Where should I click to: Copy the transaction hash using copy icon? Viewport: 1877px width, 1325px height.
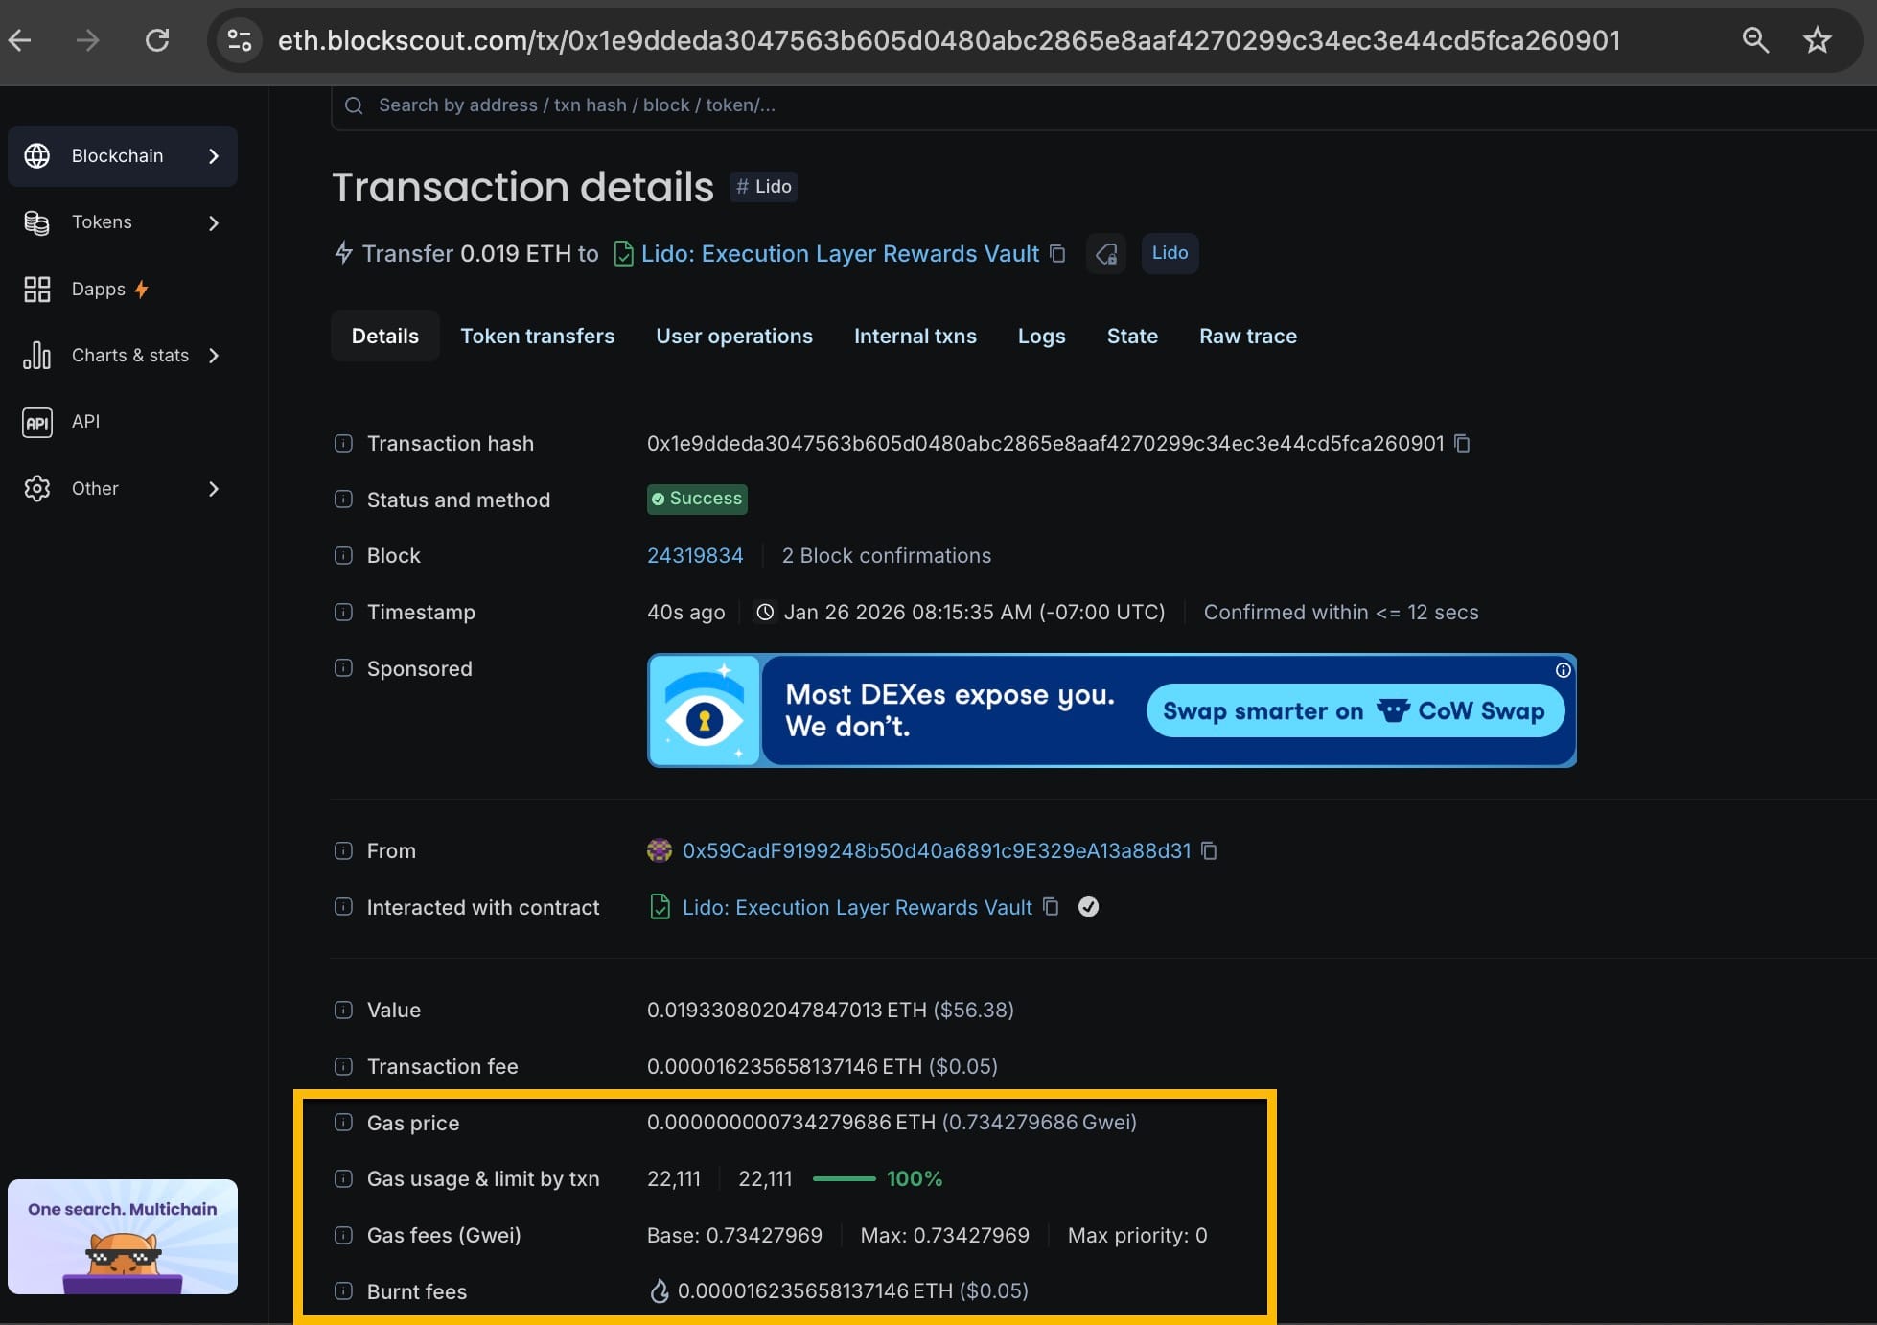pos(1461,443)
